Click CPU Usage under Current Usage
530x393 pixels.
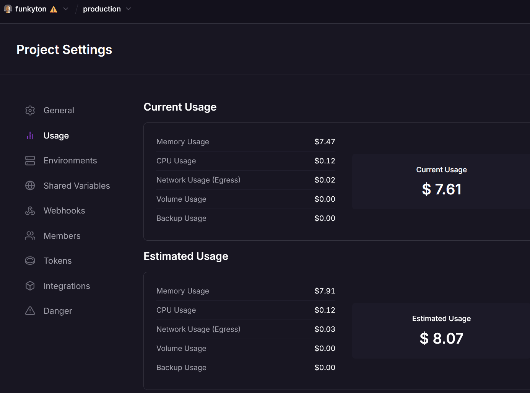pyautogui.click(x=176, y=161)
